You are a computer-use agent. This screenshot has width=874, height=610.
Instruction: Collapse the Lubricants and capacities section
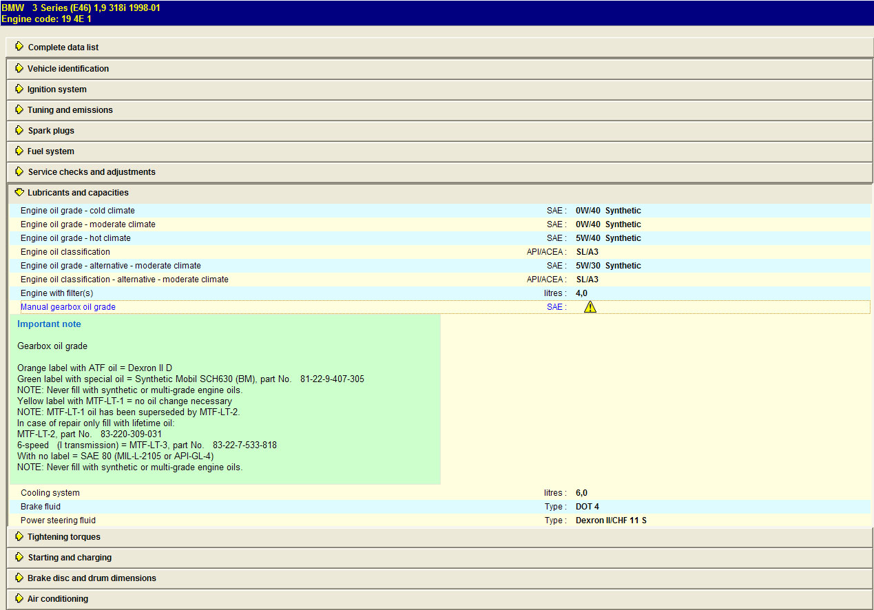tap(77, 193)
